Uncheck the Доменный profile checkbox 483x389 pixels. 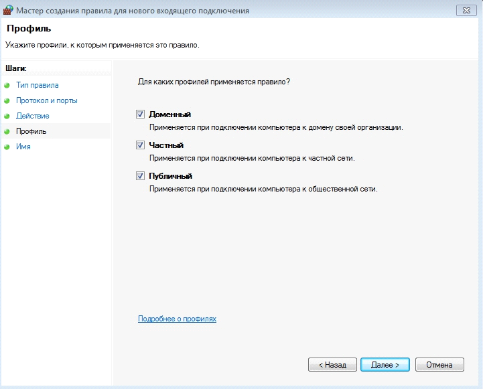pyautogui.click(x=140, y=114)
